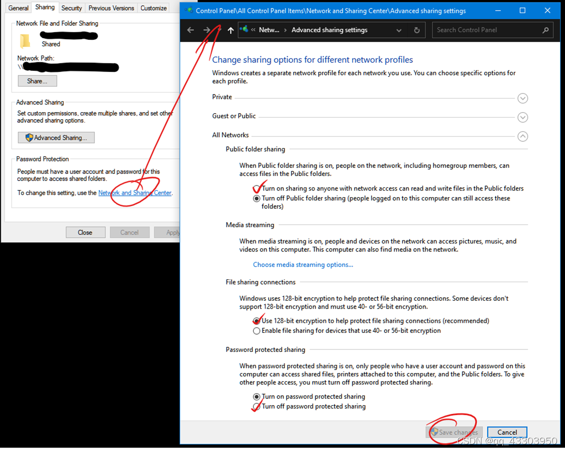Click the Guest or Public label
The height and width of the screenshot is (451, 565).
coord(234,116)
